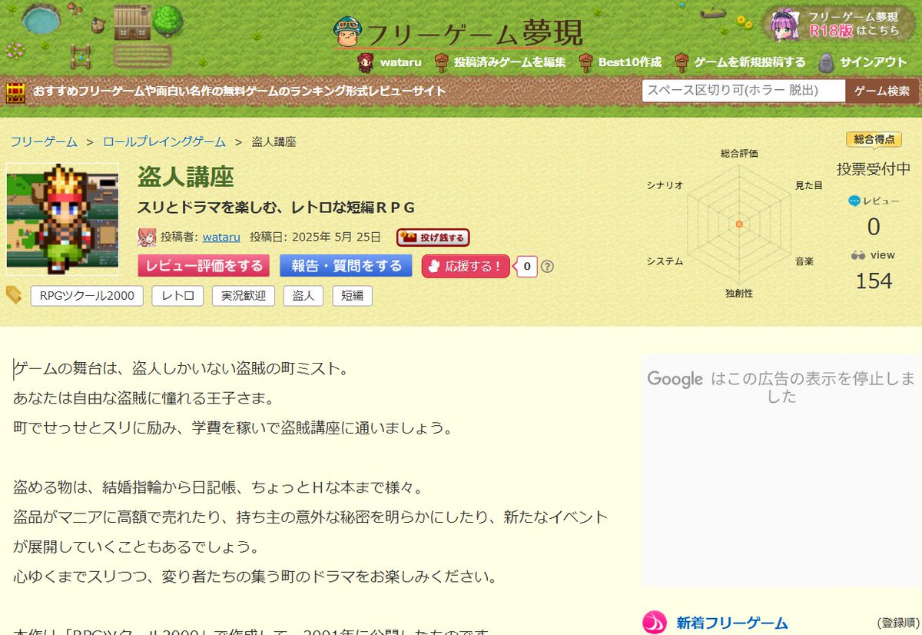Screen dimensions: 922x635
Task: Select the RPGツクール2000 tag
Action: pos(87,296)
